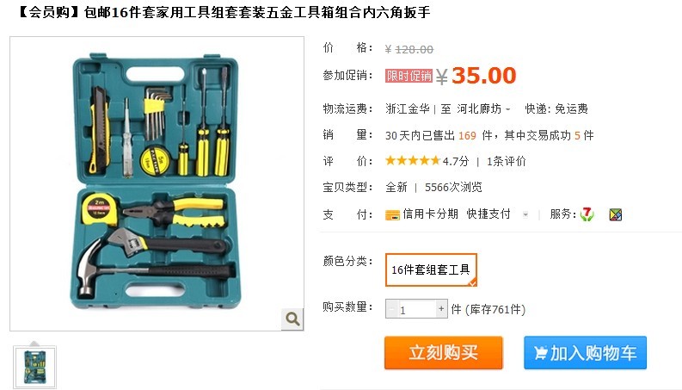The image size is (682, 390).
Task: Click the magnifier zoom icon on product image
Action: point(292,319)
